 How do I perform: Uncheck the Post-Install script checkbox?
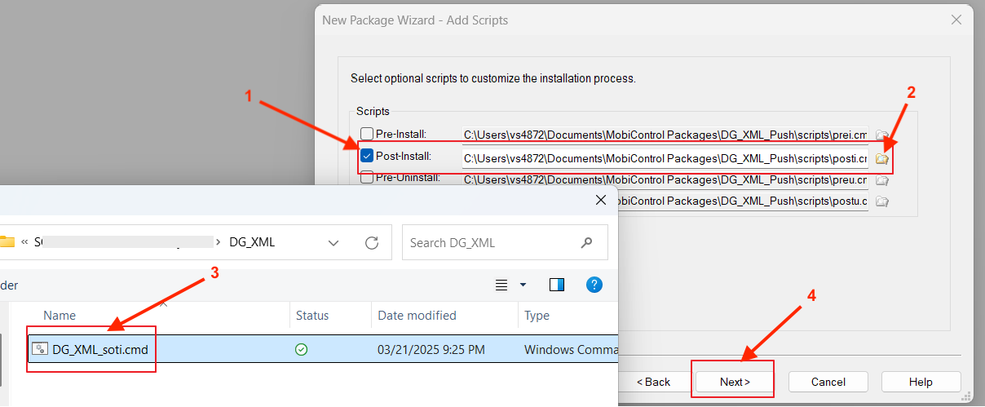(x=367, y=156)
